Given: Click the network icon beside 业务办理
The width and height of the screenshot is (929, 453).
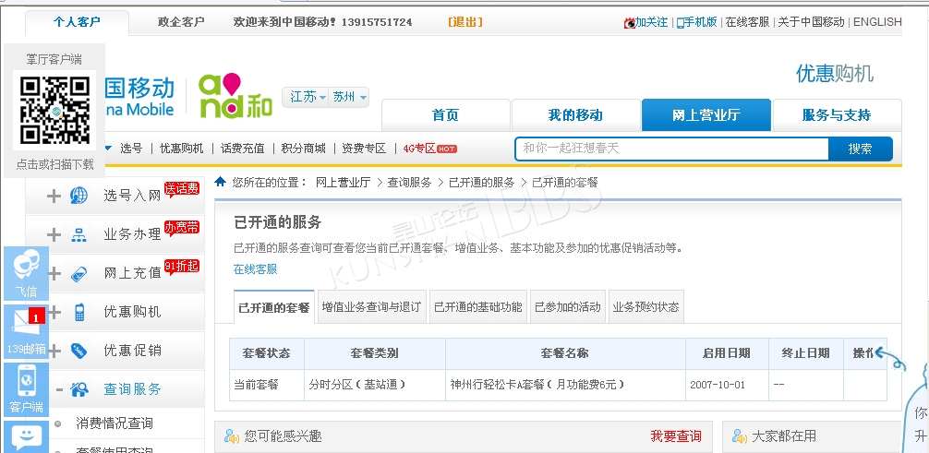Looking at the screenshot, I should pos(78,234).
